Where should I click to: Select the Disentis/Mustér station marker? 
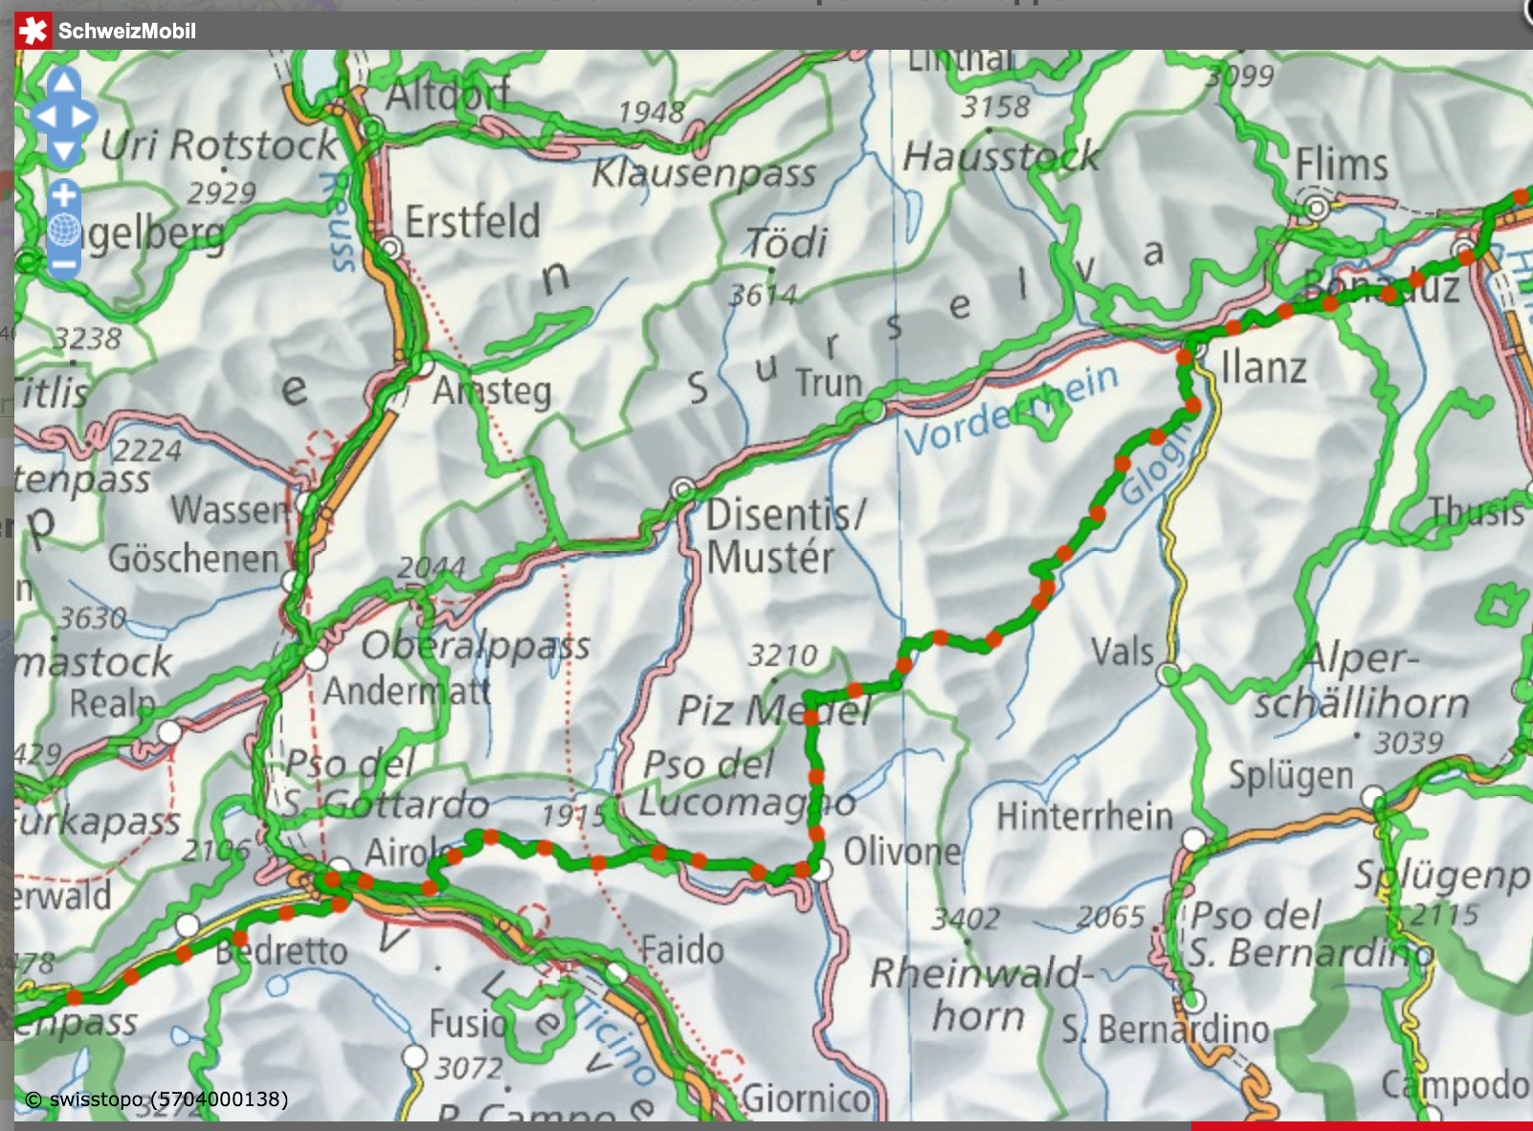pyautogui.click(x=683, y=490)
